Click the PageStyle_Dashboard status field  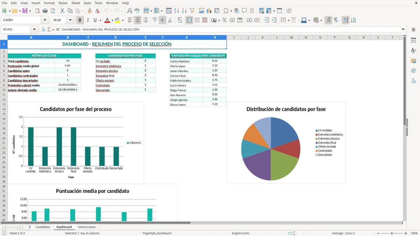tap(157, 233)
